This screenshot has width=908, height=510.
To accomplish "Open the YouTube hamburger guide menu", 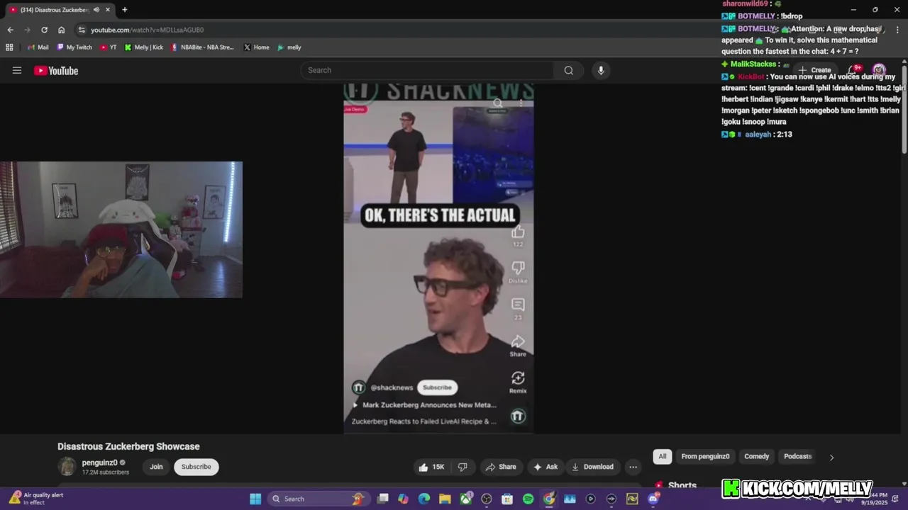I will [17, 70].
